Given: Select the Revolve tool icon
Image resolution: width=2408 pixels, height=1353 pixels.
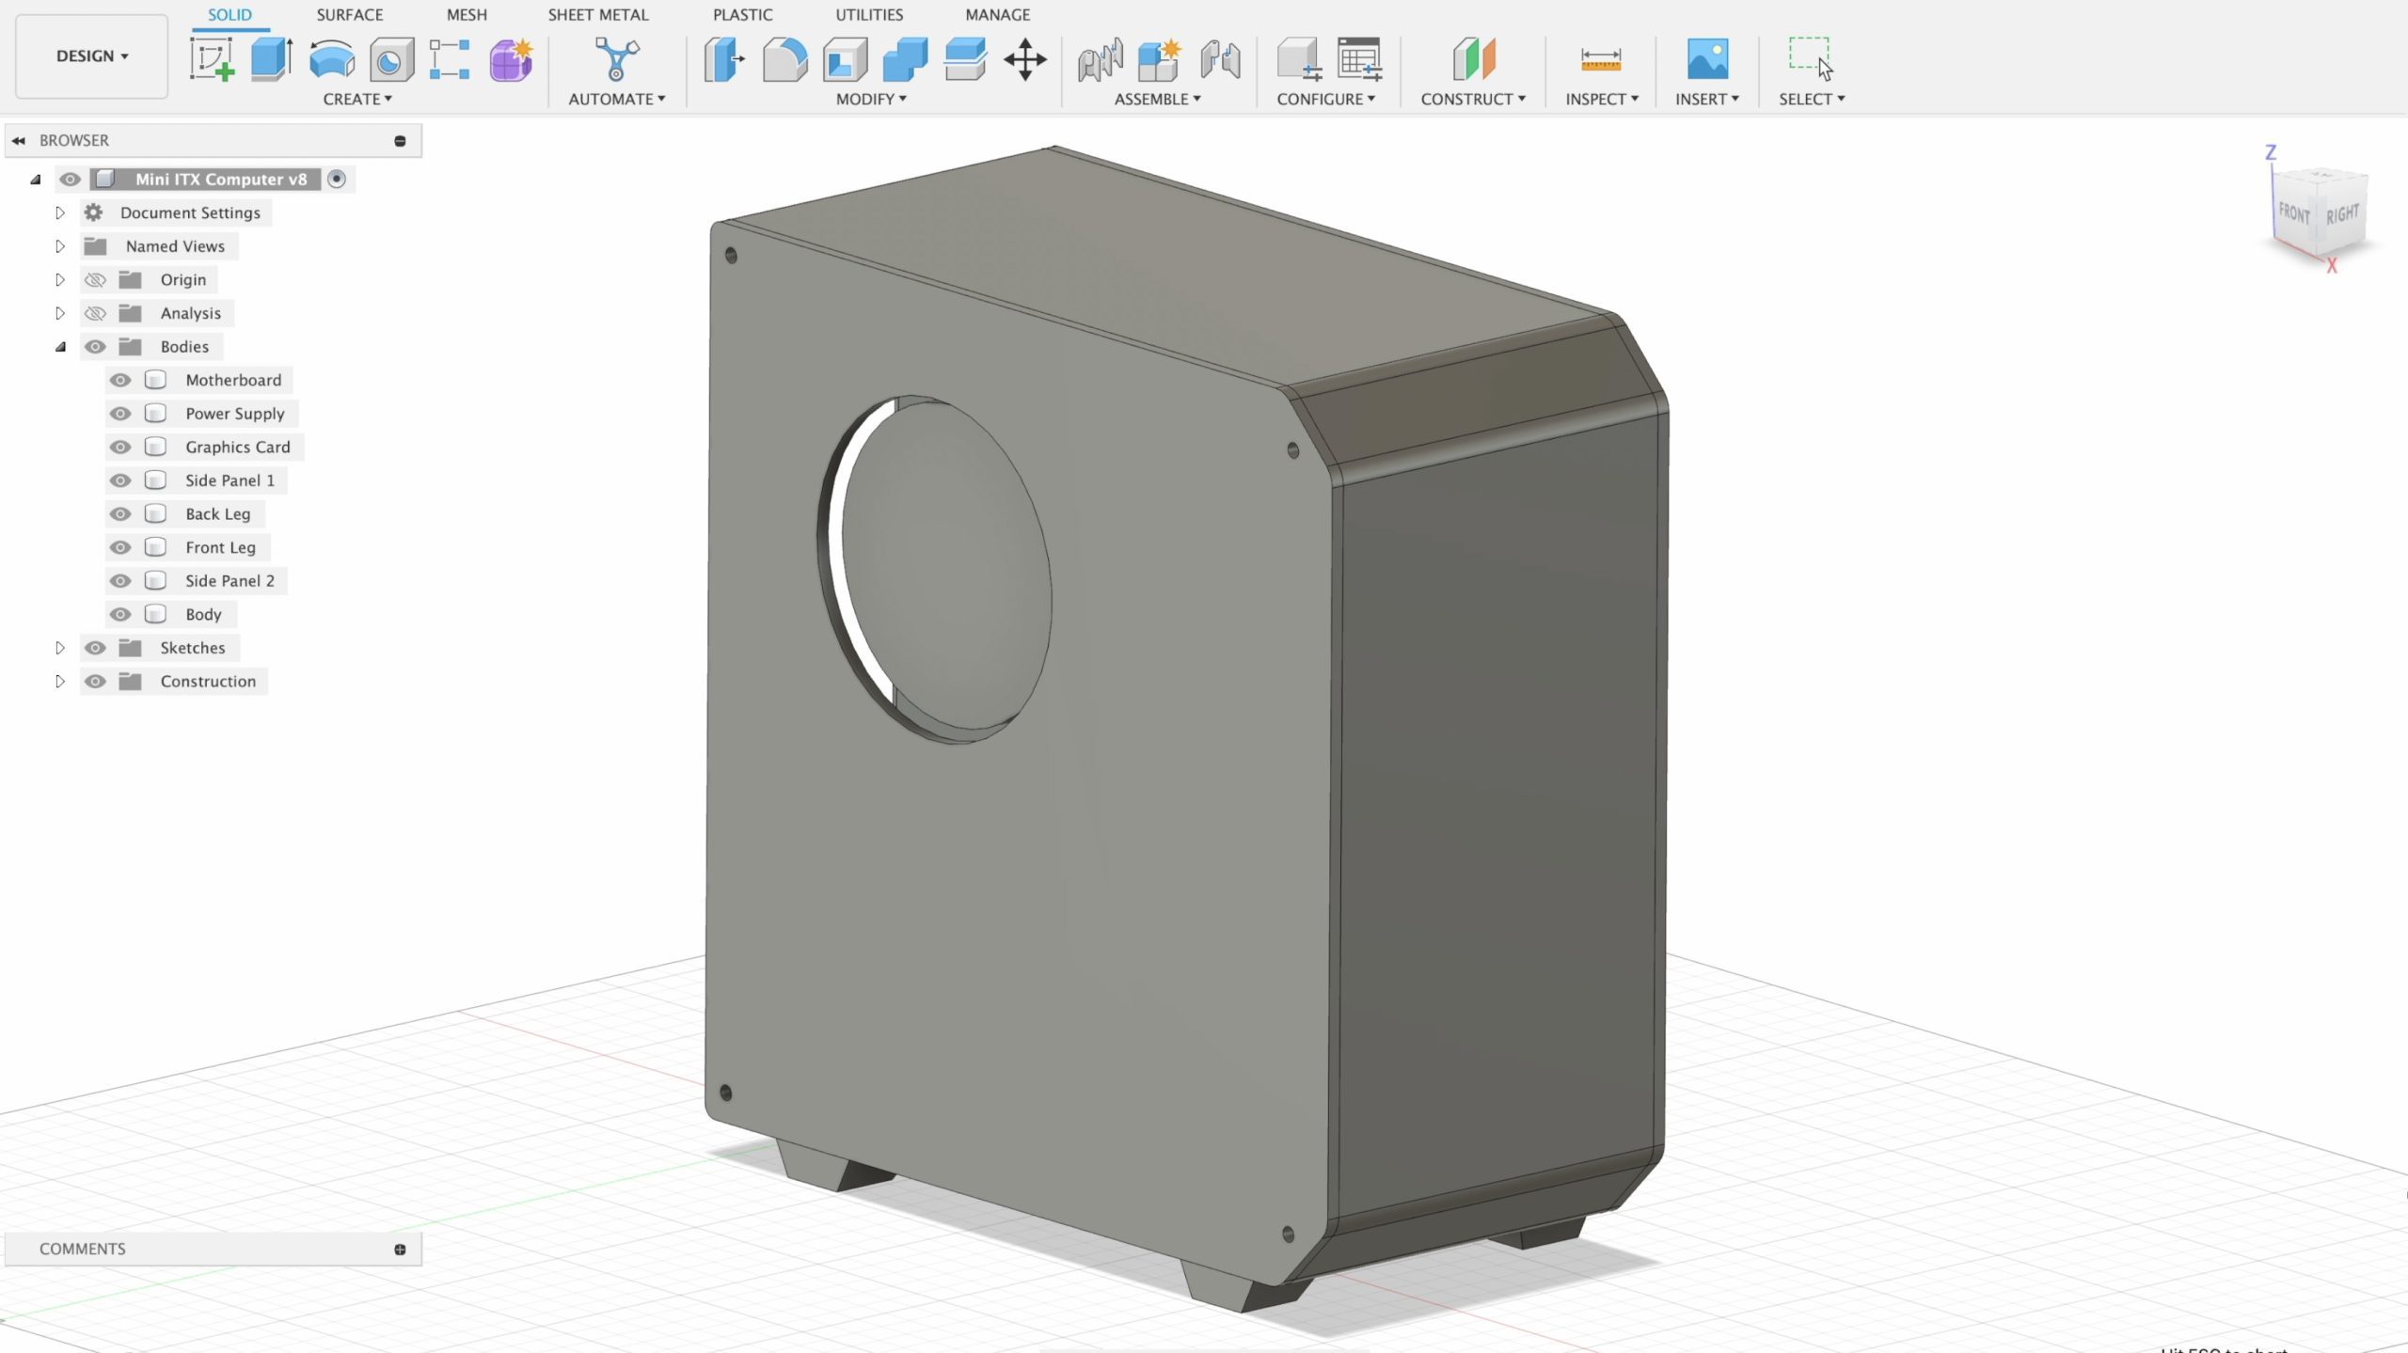Looking at the screenshot, I should [331, 59].
